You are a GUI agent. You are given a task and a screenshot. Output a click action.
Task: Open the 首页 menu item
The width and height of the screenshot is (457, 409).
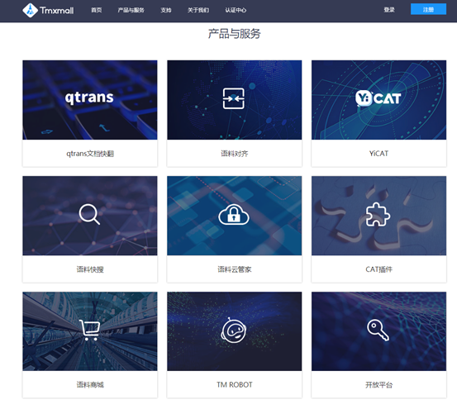[x=97, y=10]
